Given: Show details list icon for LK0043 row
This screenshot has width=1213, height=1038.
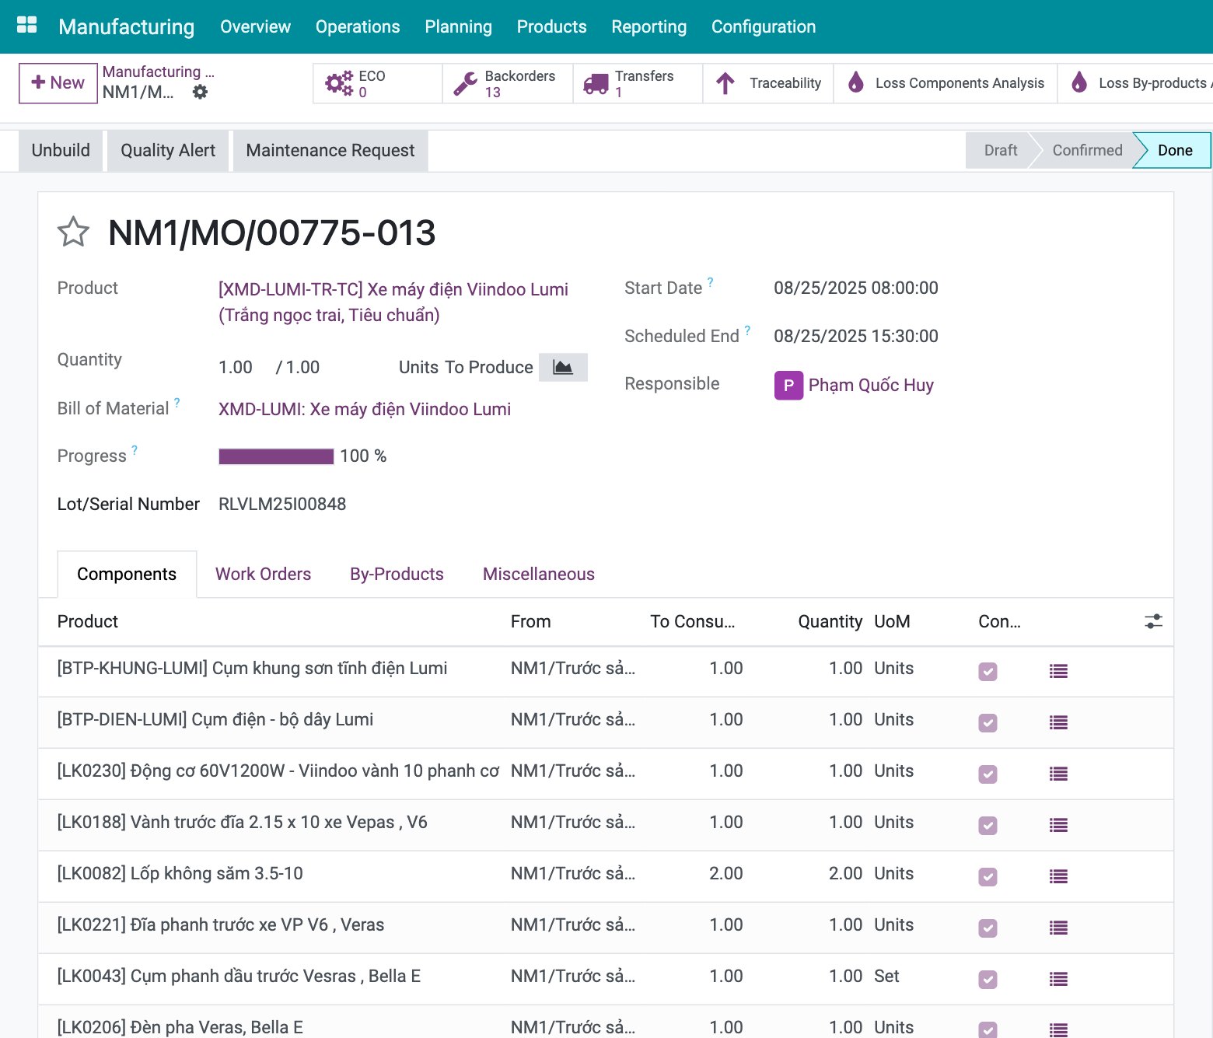Looking at the screenshot, I should tap(1058, 979).
